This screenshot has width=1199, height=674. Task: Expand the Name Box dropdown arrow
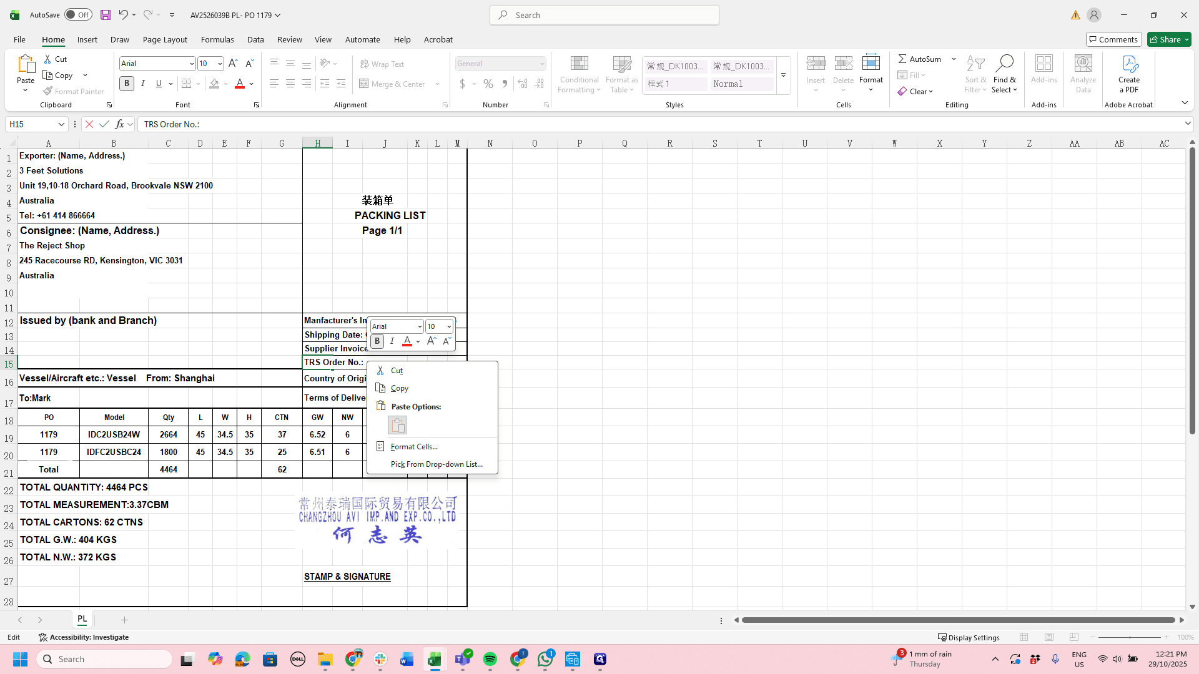click(61, 124)
